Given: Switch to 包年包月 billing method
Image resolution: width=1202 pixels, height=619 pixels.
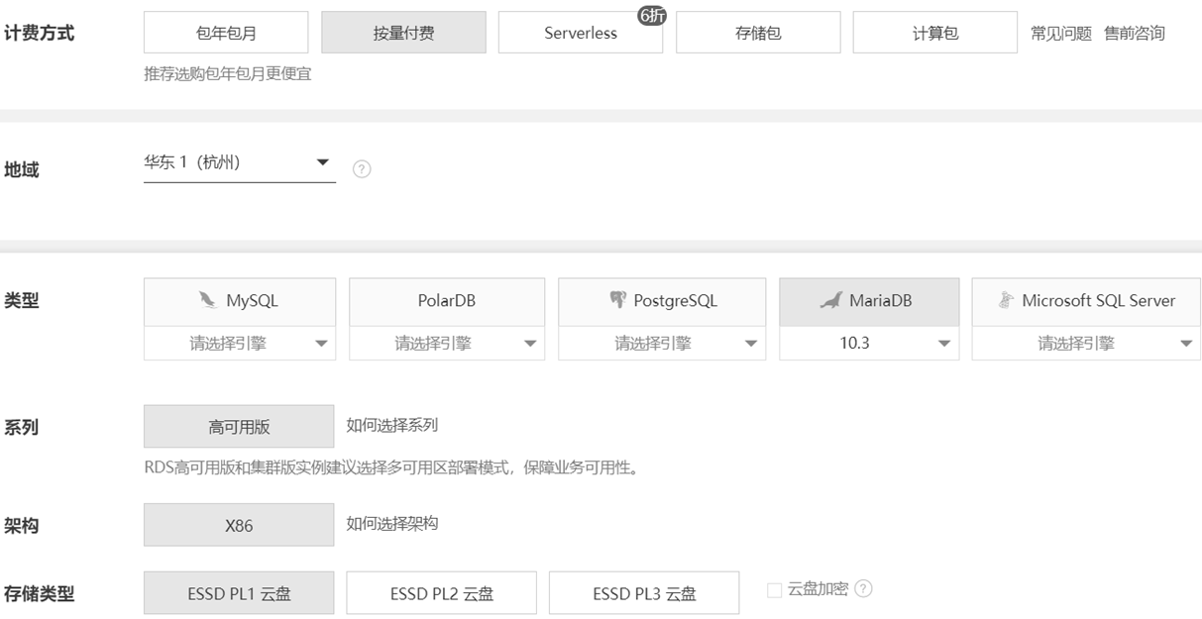Looking at the screenshot, I should pos(226,33).
